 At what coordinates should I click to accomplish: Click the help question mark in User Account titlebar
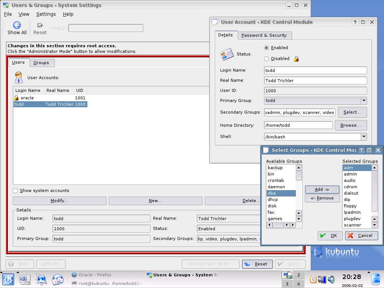point(355,22)
